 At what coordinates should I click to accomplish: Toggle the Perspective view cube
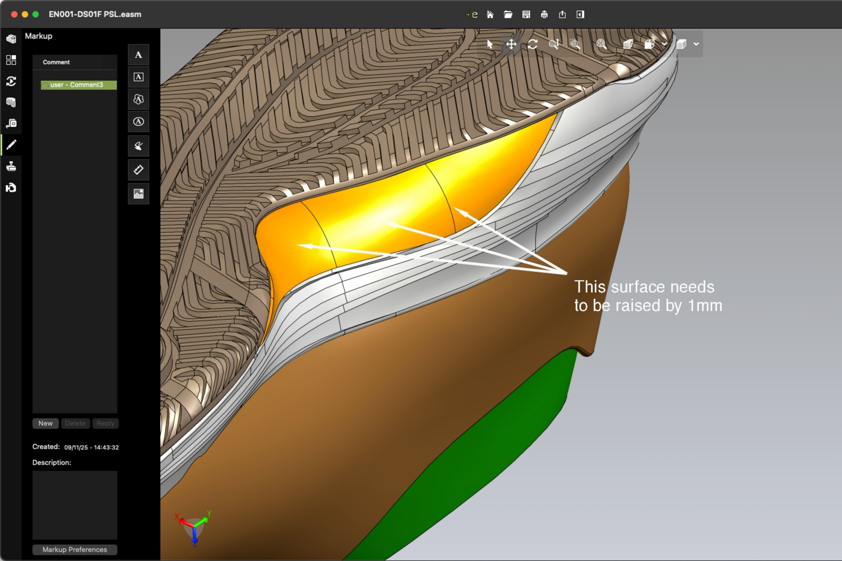click(628, 44)
